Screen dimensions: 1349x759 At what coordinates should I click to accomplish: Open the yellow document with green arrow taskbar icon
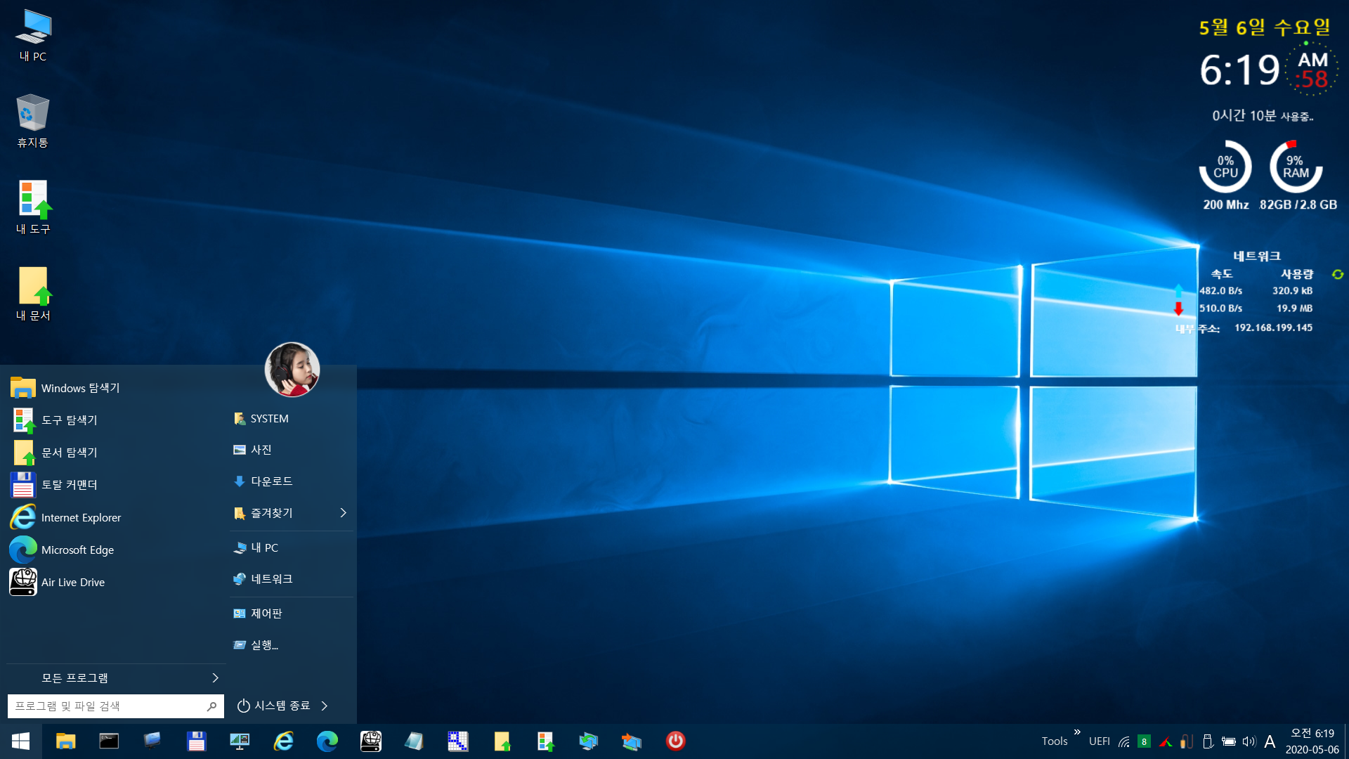[502, 741]
